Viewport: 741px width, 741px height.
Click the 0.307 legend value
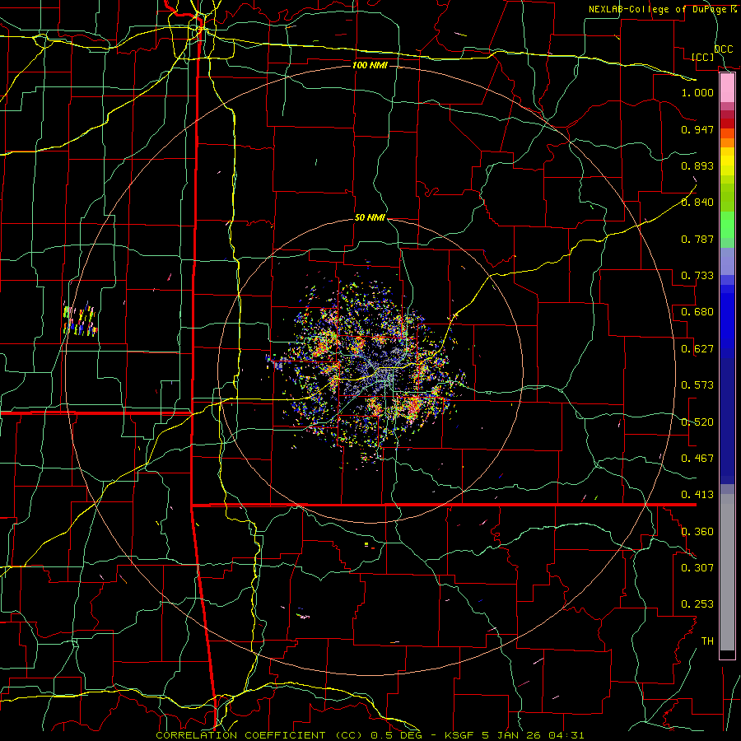pos(697,568)
